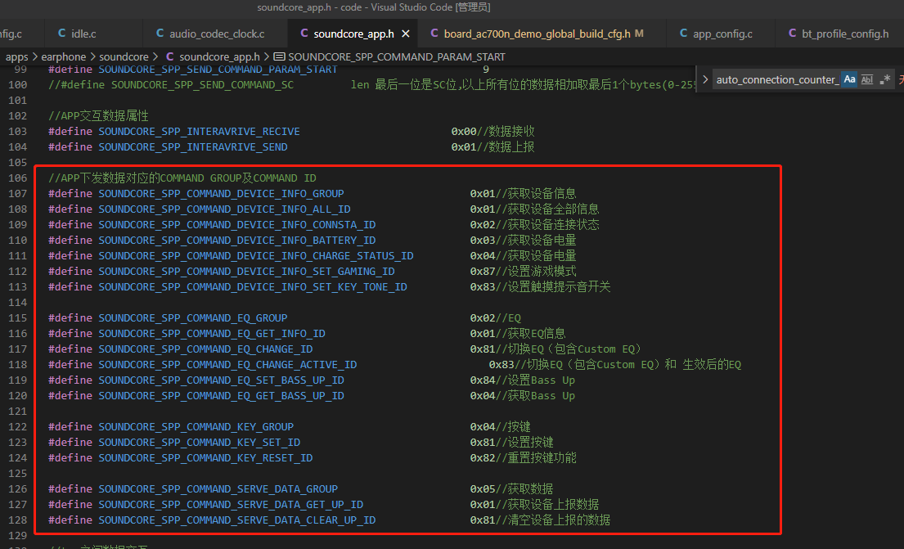
Task: Open the soundcore breadcrumb dropdown
Action: click(124, 56)
